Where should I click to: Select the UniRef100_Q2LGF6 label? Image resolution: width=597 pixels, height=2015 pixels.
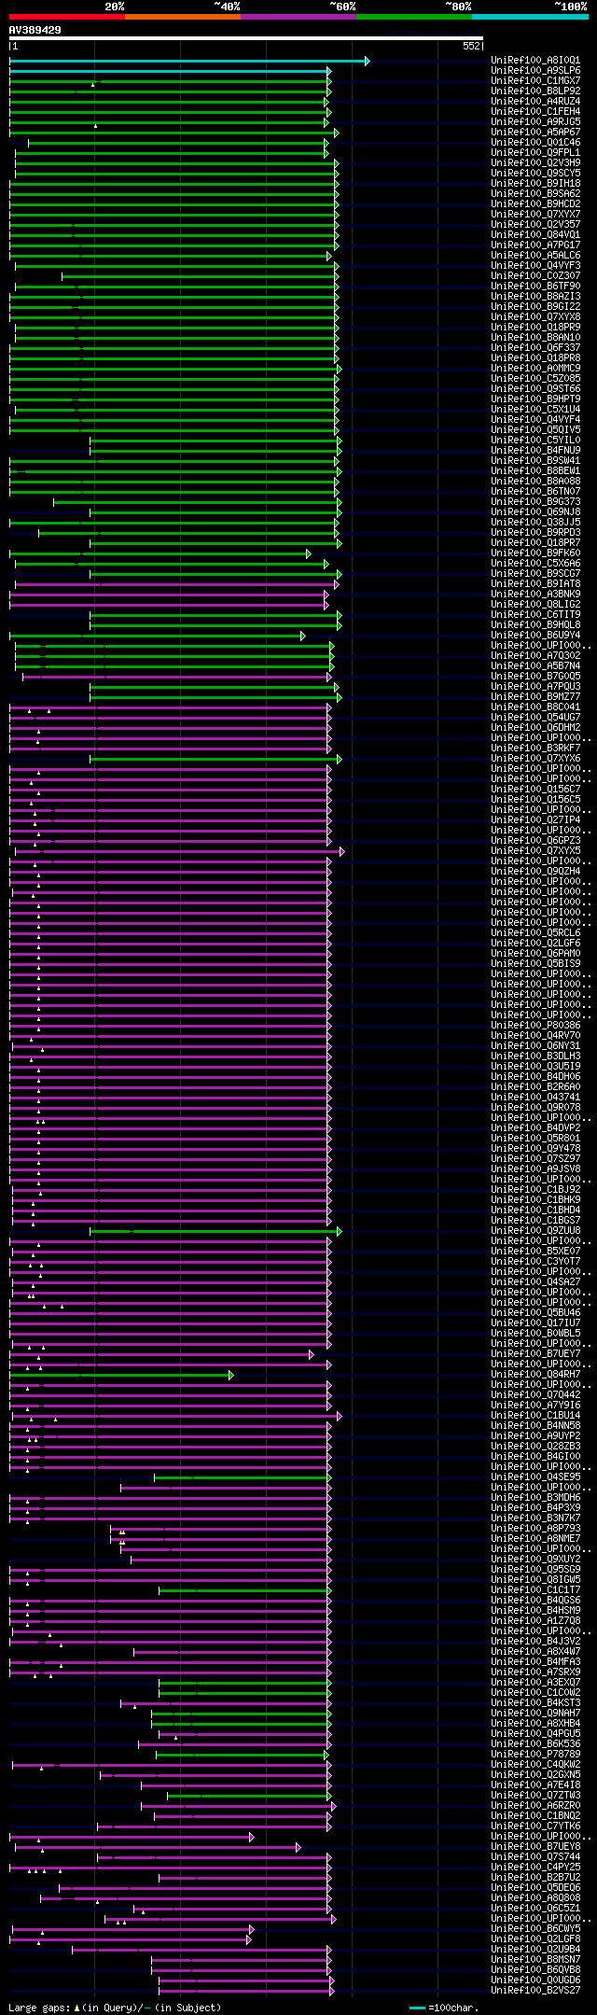click(x=535, y=944)
